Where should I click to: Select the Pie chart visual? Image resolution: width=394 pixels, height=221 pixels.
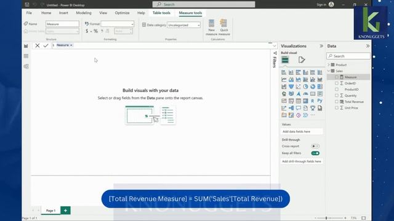(x=305, y=87)
